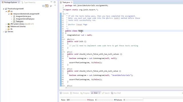
Task: Click PracticeAssignment4 project icon
Action: (x=6, y=9)
